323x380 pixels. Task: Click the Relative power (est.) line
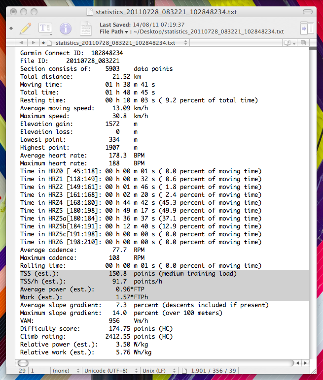coord(84,345)
